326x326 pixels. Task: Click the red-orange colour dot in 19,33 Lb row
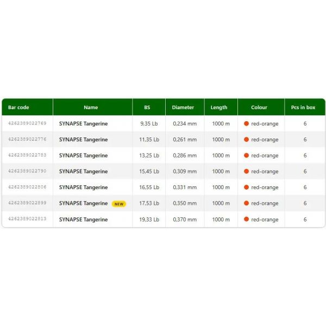[246, 219]
